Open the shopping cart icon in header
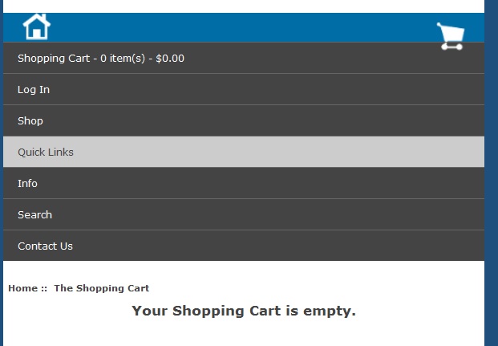This screenshot has height=346, width=498. click(x=451, y=36)
